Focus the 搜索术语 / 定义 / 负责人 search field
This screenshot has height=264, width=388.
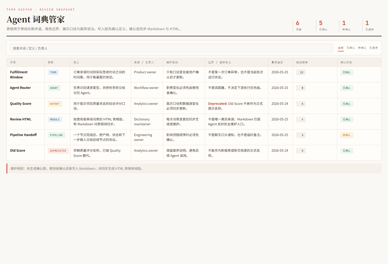tap(171, 48)
